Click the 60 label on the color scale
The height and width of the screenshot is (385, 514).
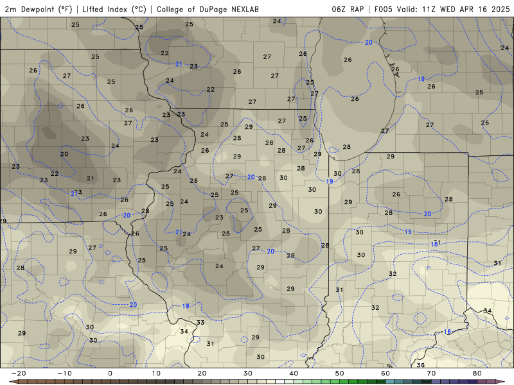pos(385,373)
